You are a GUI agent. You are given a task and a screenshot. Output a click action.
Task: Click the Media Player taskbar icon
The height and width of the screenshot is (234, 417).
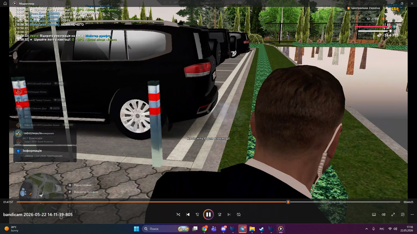(280, 229)
